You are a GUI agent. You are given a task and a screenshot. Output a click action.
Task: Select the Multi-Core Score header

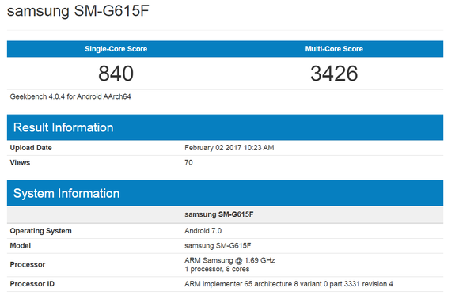pyautogui.click(x=334, y=49)
